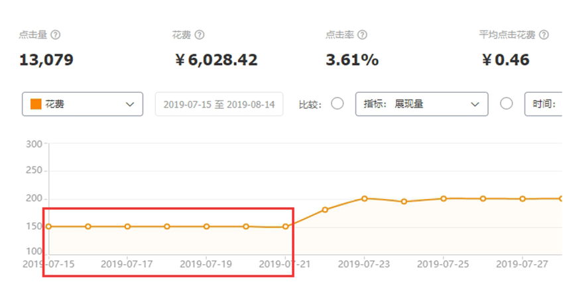Click the help icon beside 花费
This screenshot has height=282, width=563.
point(200,35)
